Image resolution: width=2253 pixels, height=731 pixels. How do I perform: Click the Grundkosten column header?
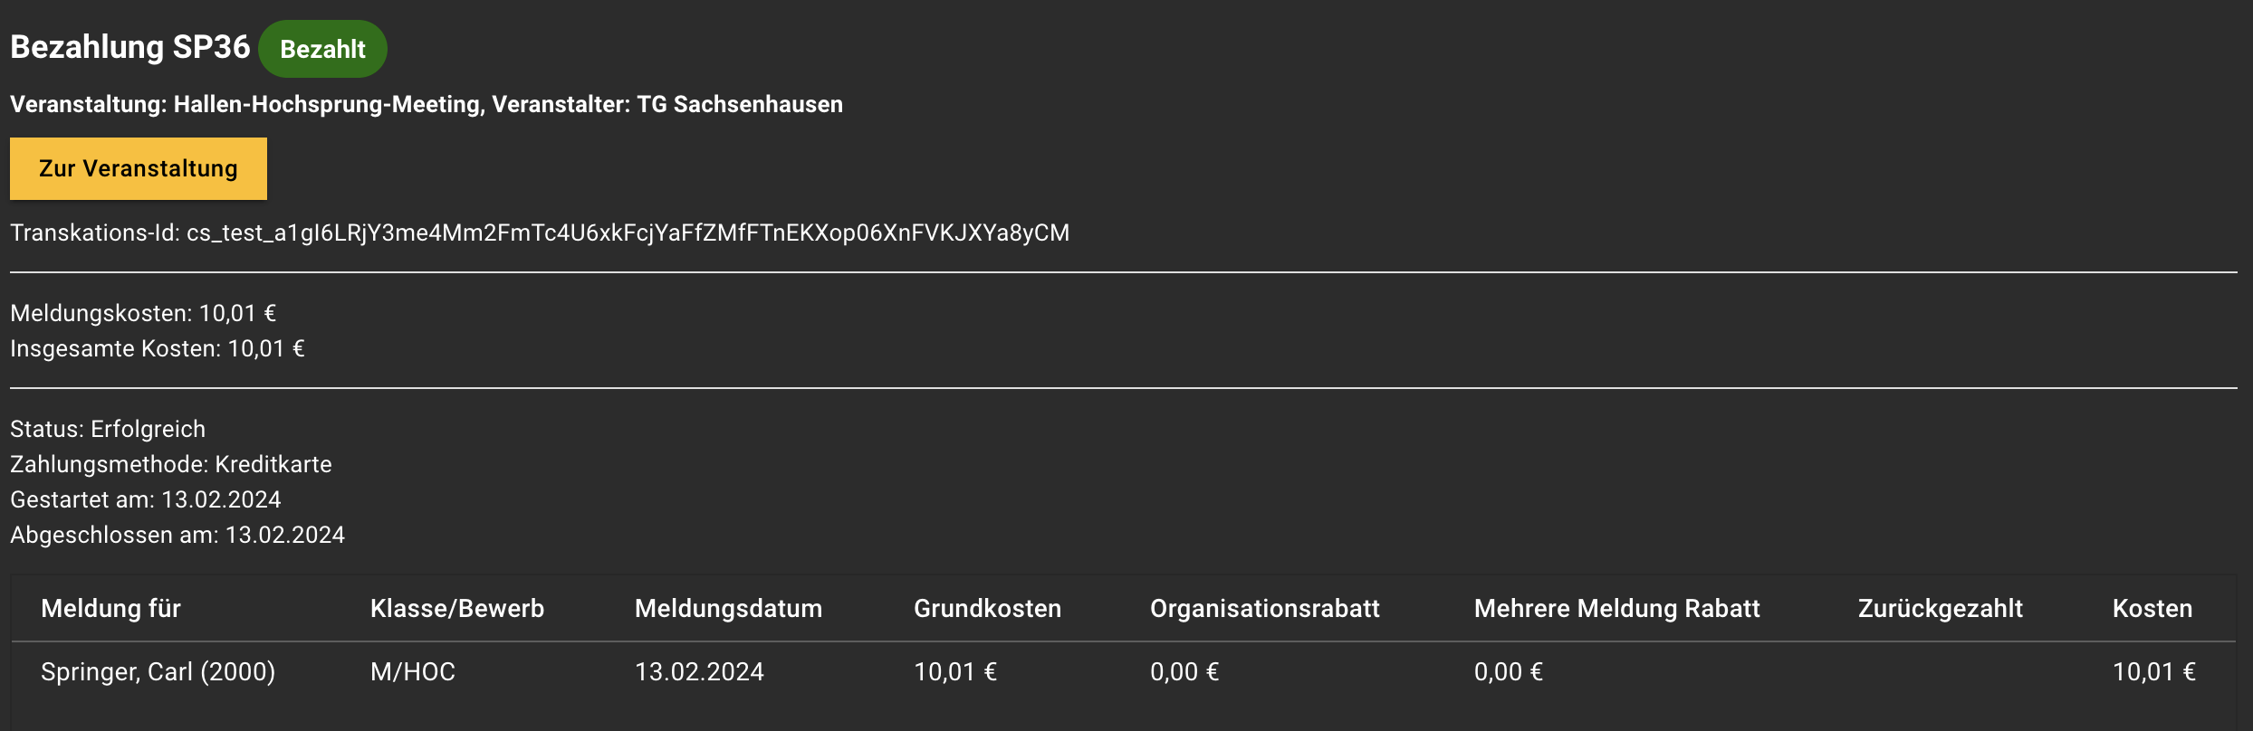point(987,608)
